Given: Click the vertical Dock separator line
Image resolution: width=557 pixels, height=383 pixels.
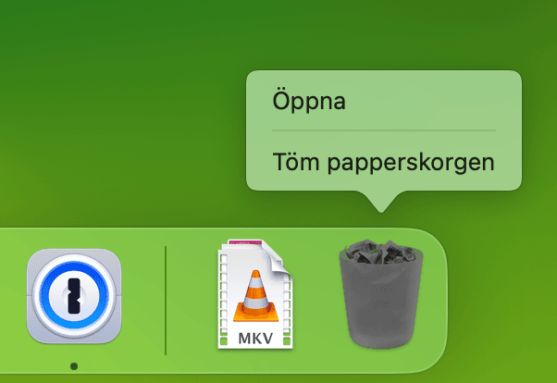Looking at the screenshot, I should (166, 301).
